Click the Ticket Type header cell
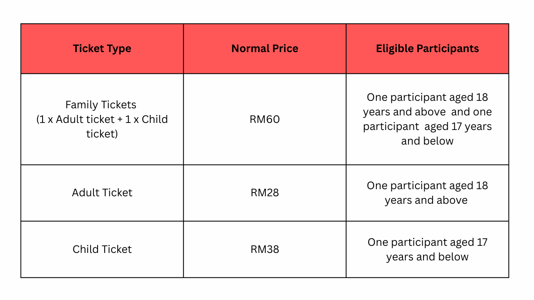Image resolution: width=534 pixels, height=300 pixels. pyautogui.click(x=102, y=49)
